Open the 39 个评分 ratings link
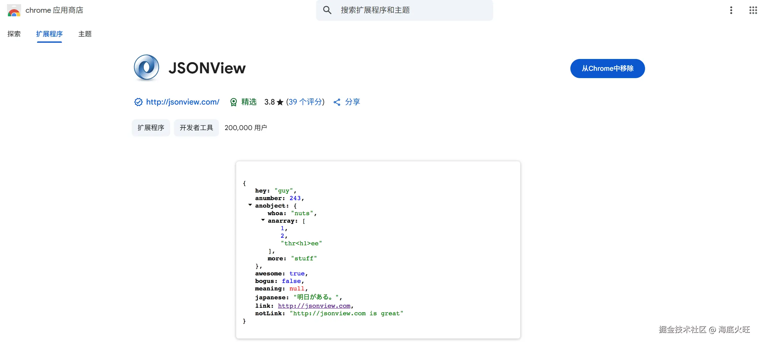 pos(305,102)
